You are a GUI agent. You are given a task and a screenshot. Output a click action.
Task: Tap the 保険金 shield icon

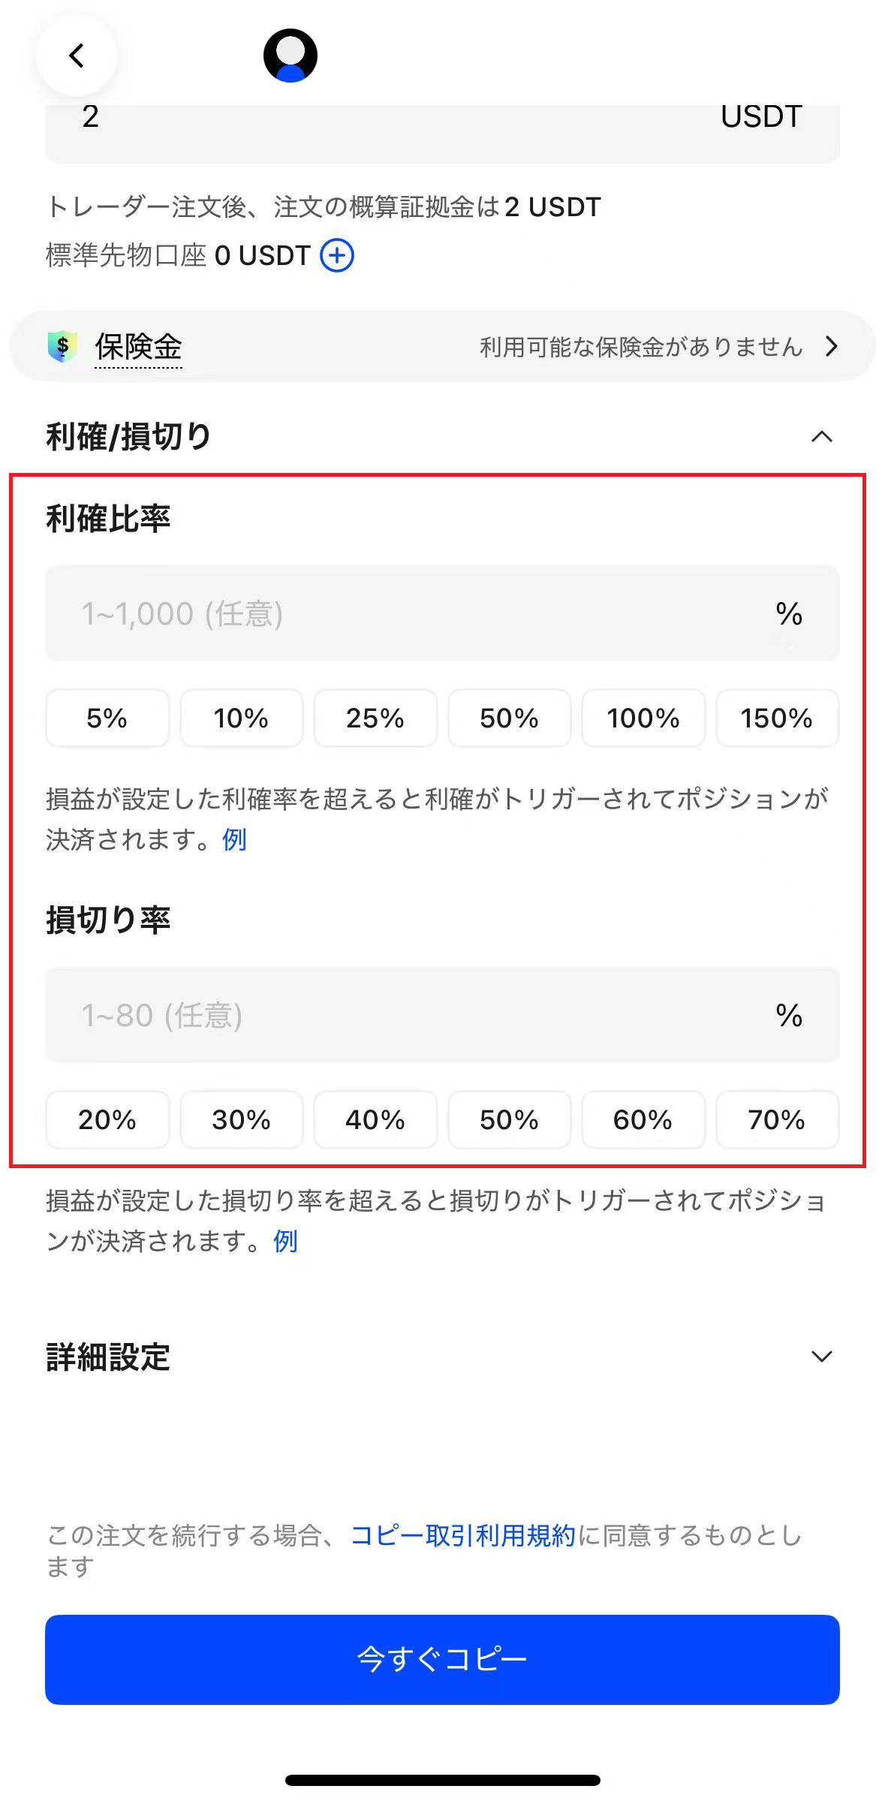(x=62, y=346)
